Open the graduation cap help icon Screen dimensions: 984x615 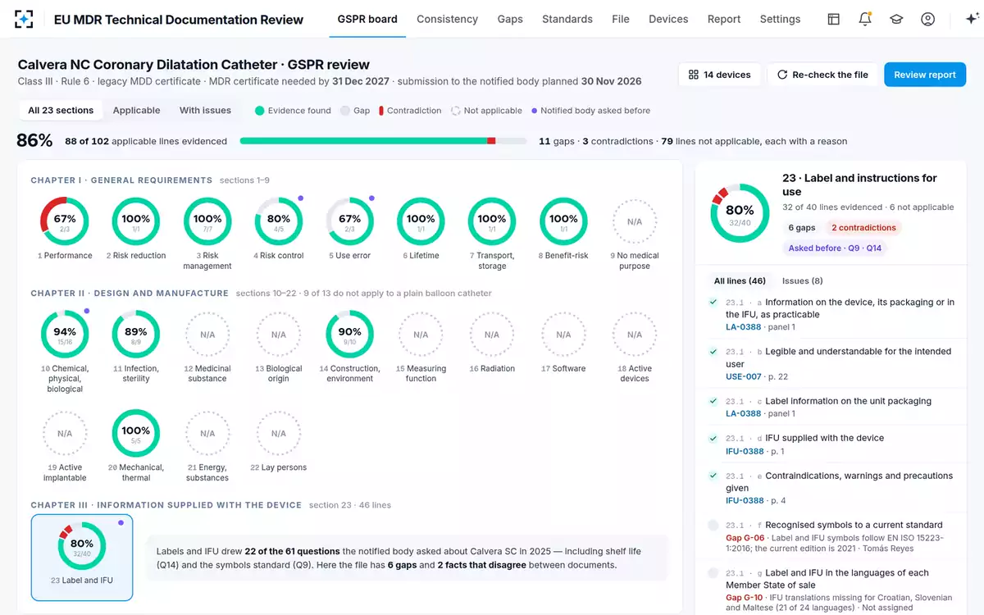[x=896, y=19]
